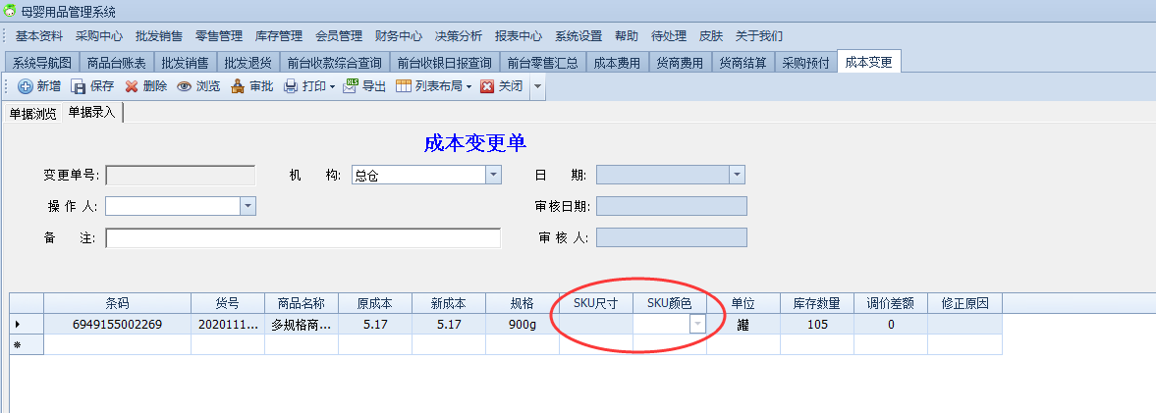The width and height of the screenshot is (1156, 413).
Task: Open the 零售管理 menu
Action: pyautogui.click(x=219, y=35)
